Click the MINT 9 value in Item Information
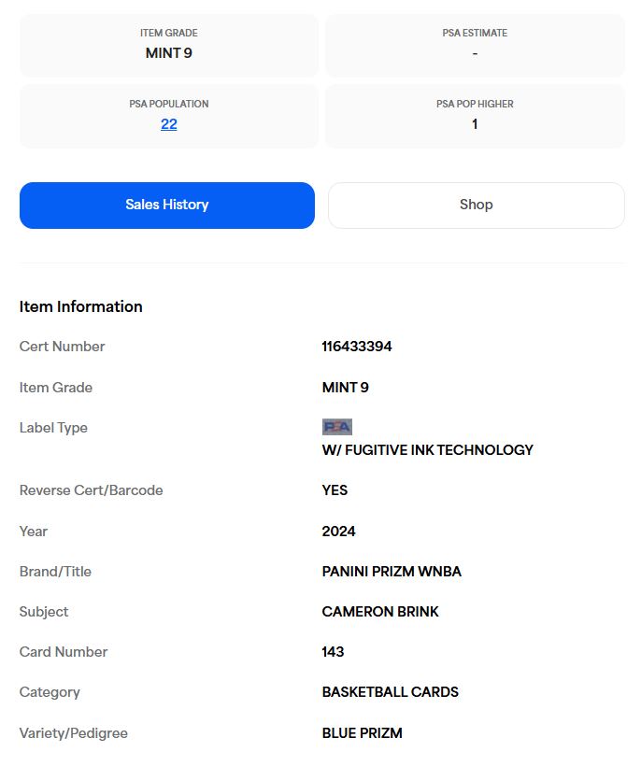This screenshot has width=641, height=766. point(346,388)
